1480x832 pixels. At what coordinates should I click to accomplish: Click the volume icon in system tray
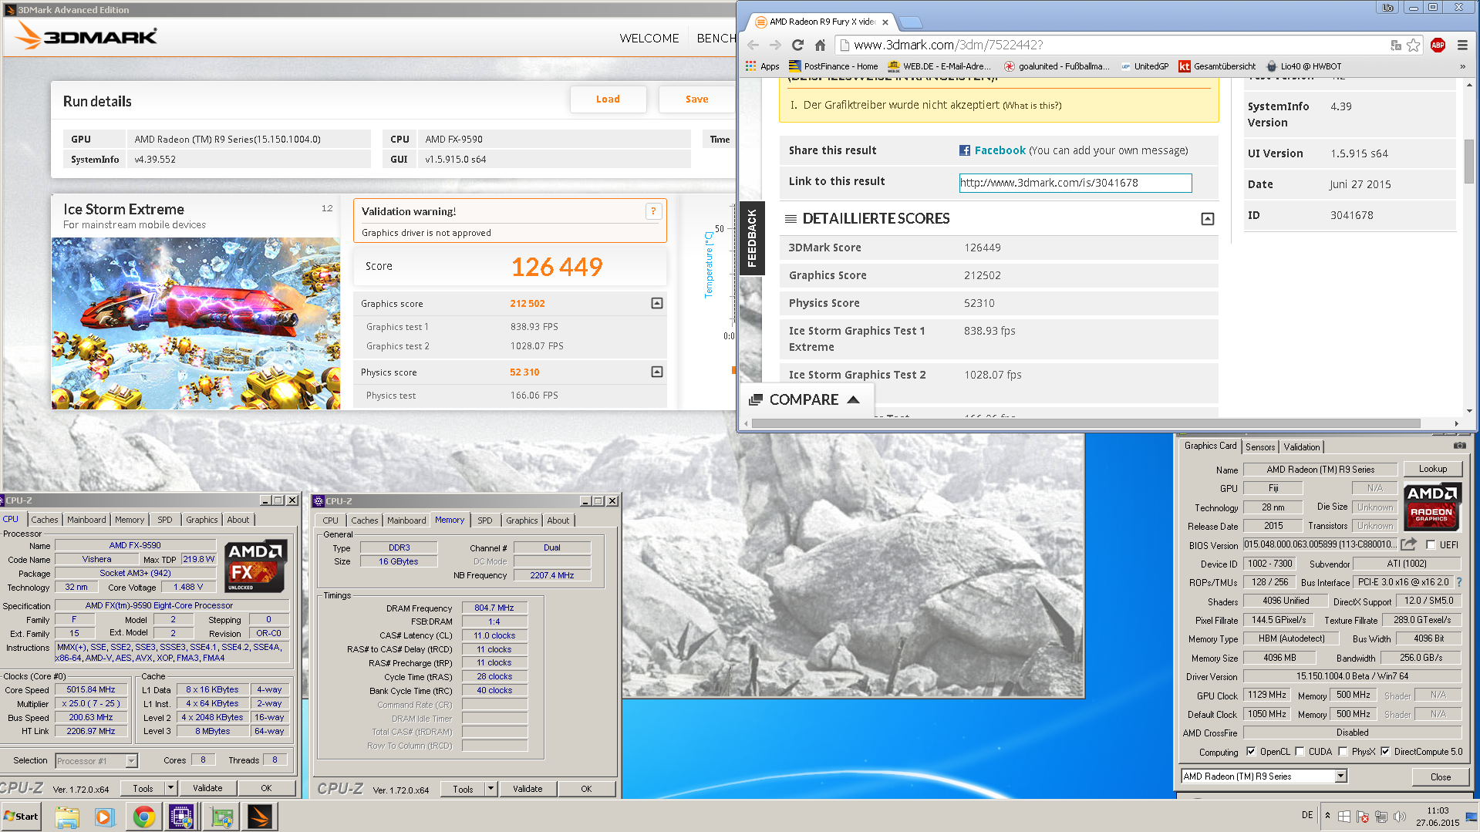pyautogui.click(x=1400, y=817)
